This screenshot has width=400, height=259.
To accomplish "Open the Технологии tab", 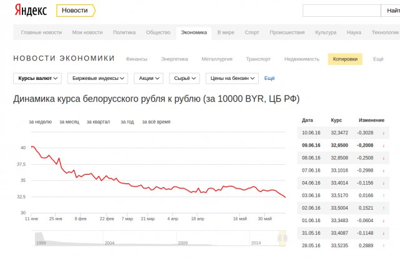I will [385, 32].
